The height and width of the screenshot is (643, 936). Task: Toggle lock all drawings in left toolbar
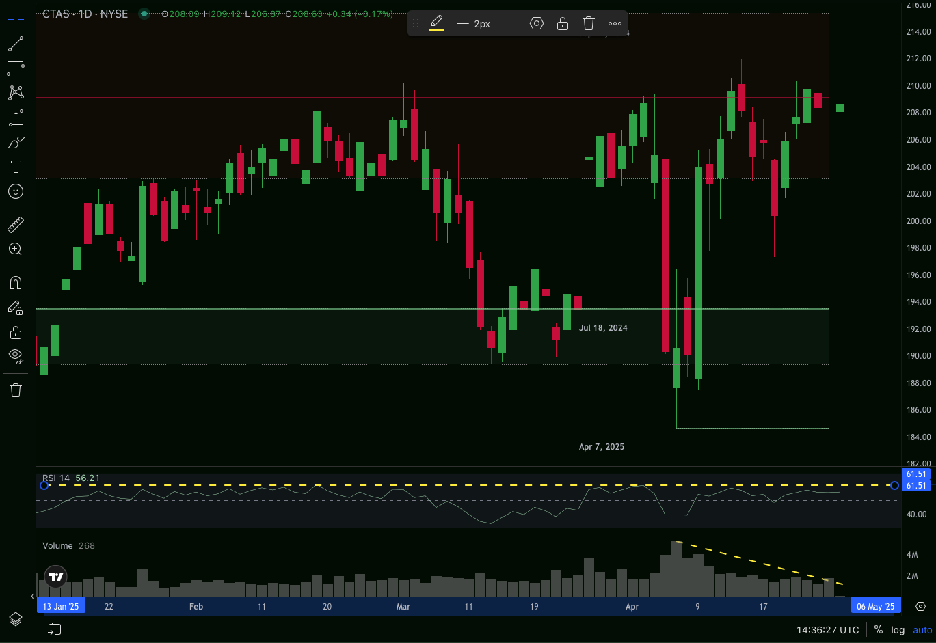point(16,333)
